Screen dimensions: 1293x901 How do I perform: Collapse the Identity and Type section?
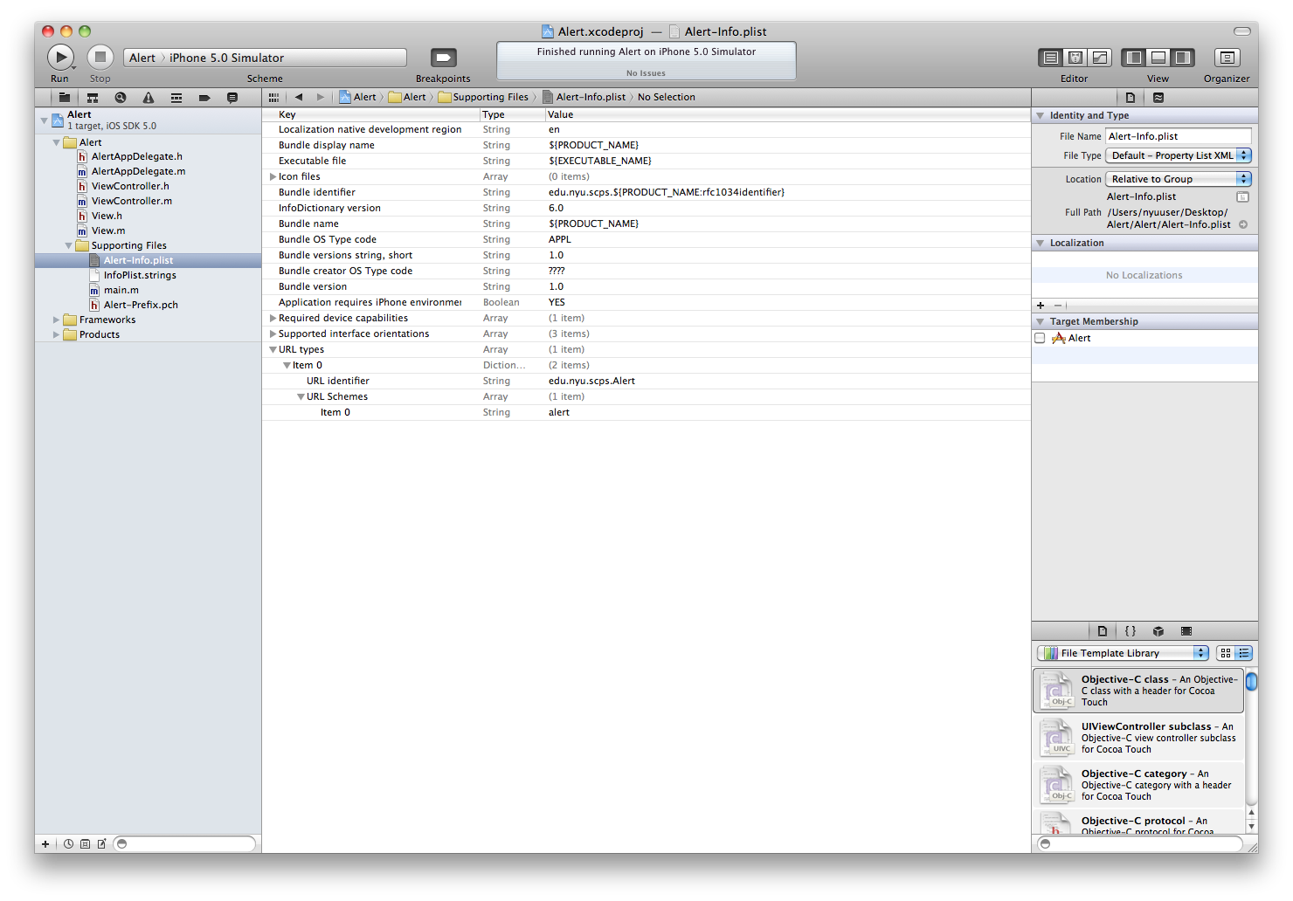(x=1040, y=116)
